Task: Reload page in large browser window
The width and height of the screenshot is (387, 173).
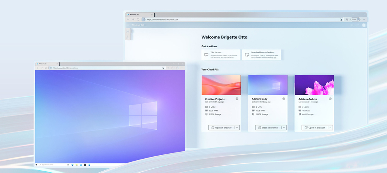Action: pyautogui.click(x=138, y=19)
